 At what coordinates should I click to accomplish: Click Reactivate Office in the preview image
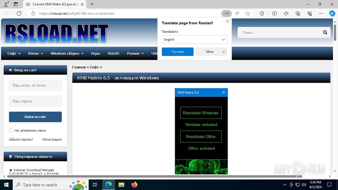[201, 137]
